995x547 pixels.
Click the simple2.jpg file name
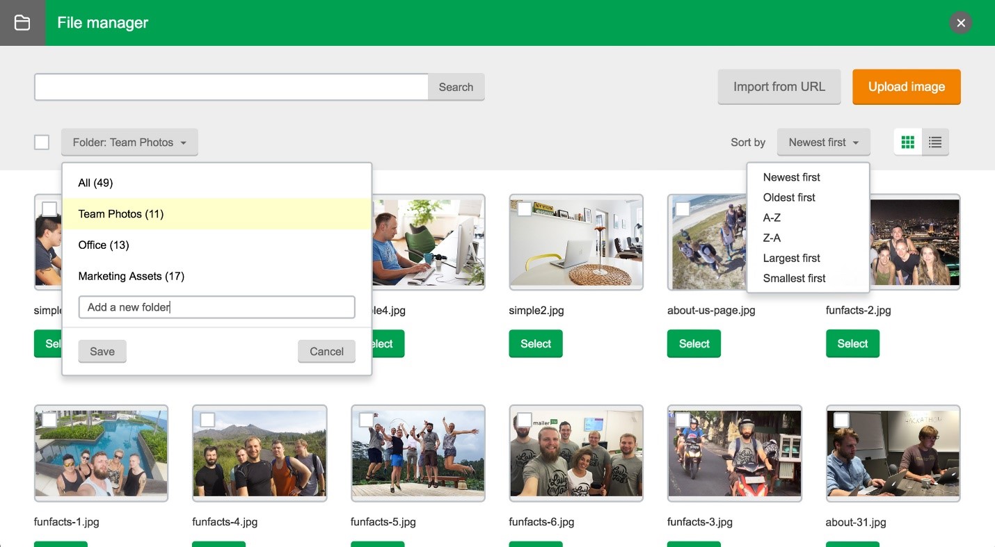click(536, 310)
